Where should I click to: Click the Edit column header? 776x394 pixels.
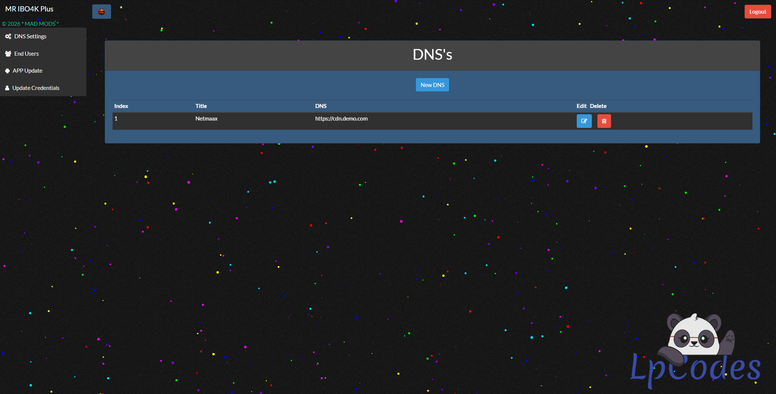[581, 106]
